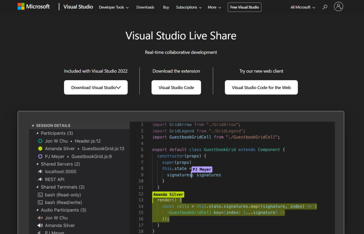Collapse the Shared Servers (2) group
This screenshot has height=234, width=364.
(37, 164)
